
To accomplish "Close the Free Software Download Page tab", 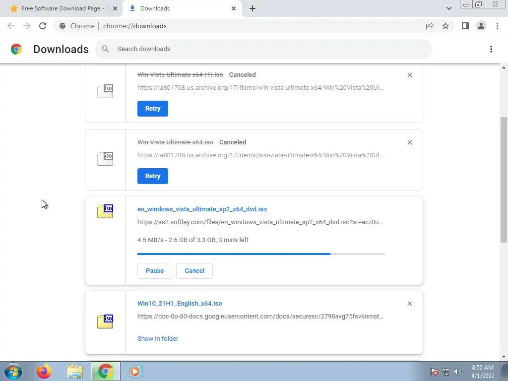I will click(115, 8).
